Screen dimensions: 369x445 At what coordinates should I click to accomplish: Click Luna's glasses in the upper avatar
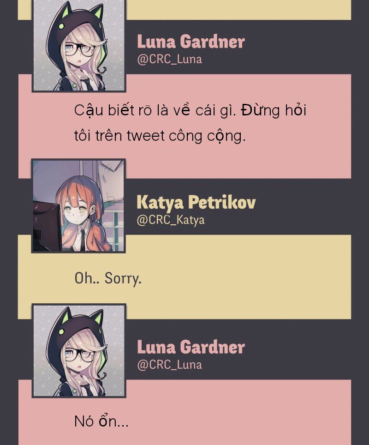pos(80,49)
